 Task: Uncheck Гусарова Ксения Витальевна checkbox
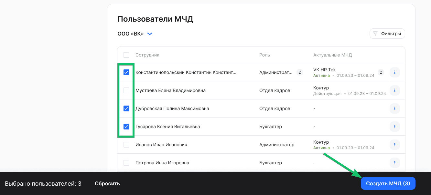[126, 127]
